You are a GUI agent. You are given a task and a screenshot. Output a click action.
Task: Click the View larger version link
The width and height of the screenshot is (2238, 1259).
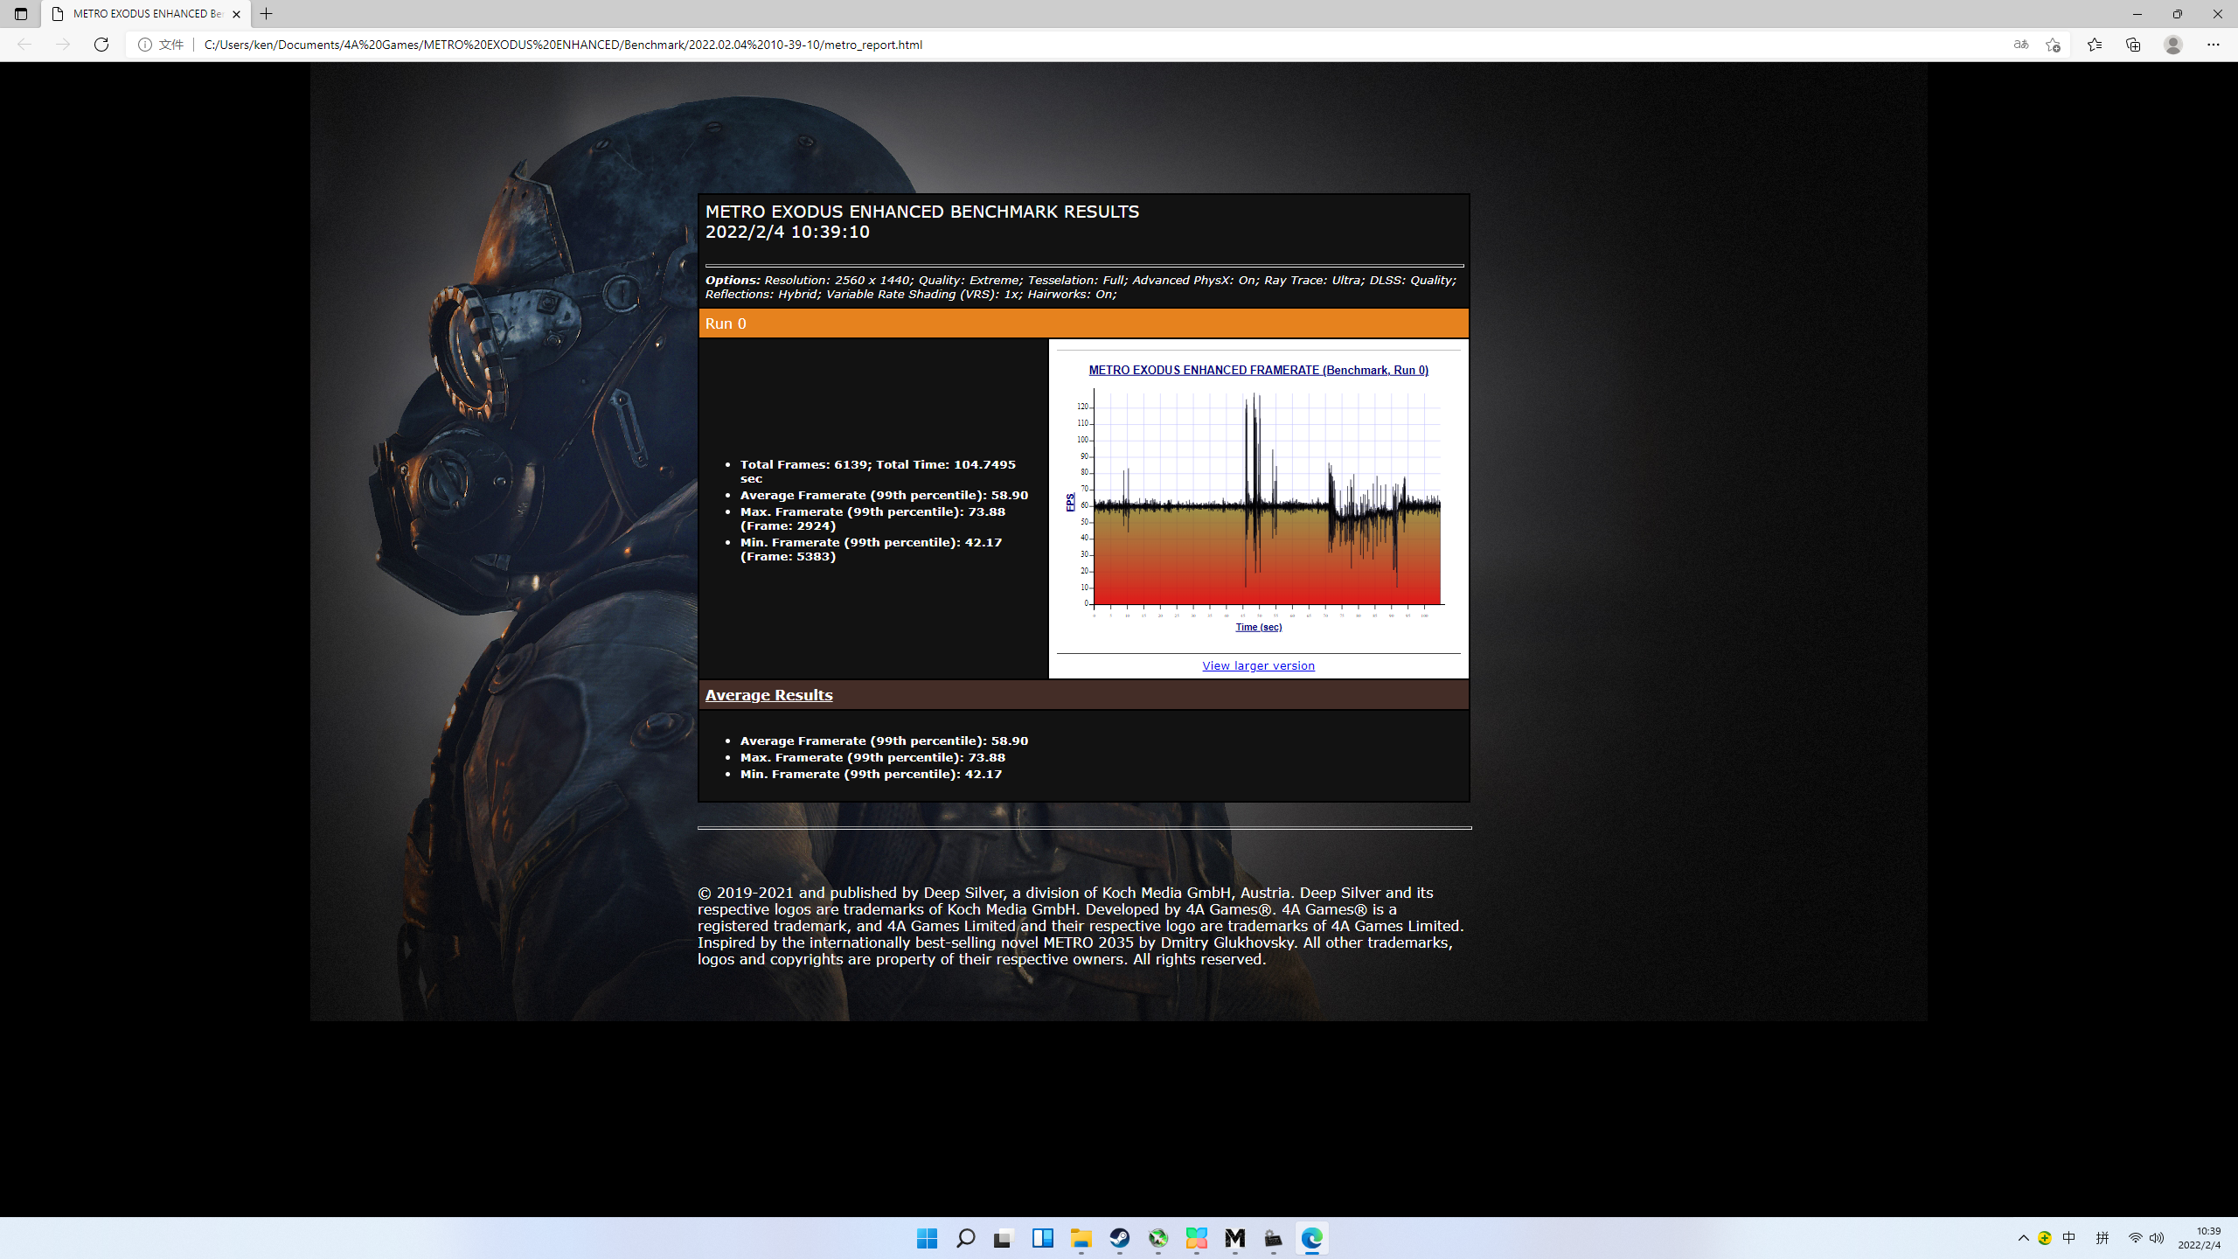[1258, 666]
